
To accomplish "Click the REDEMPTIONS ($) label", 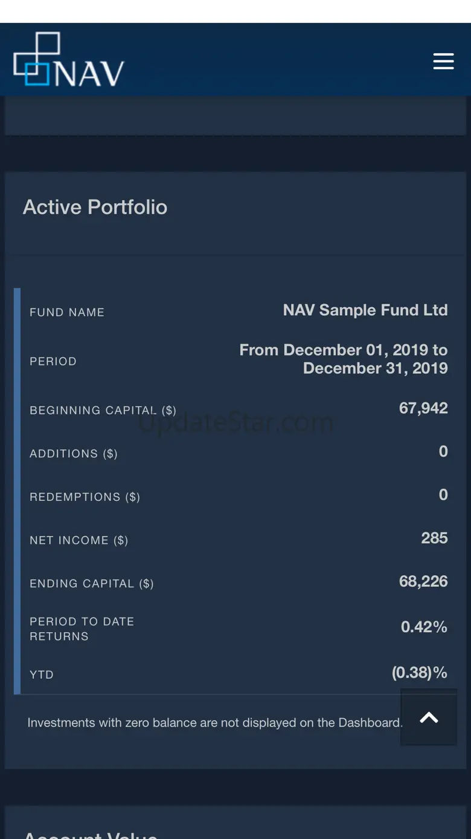I will 85,497.
